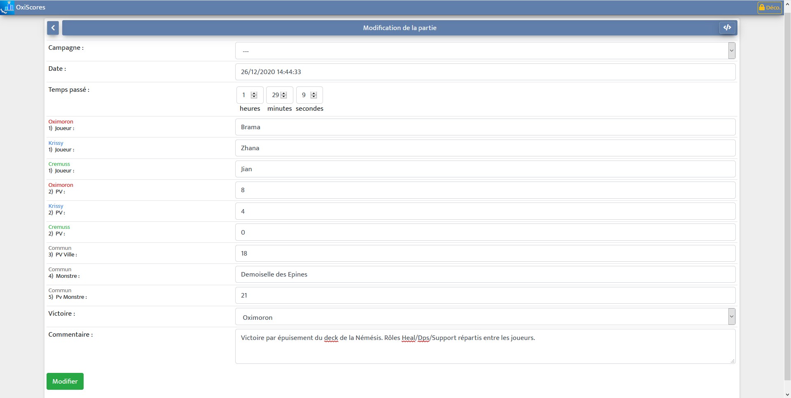Viewport: 791px width, 398px height.
Task: Click the '5) Pv Monstre :' label
Action: tap(68, 297)
